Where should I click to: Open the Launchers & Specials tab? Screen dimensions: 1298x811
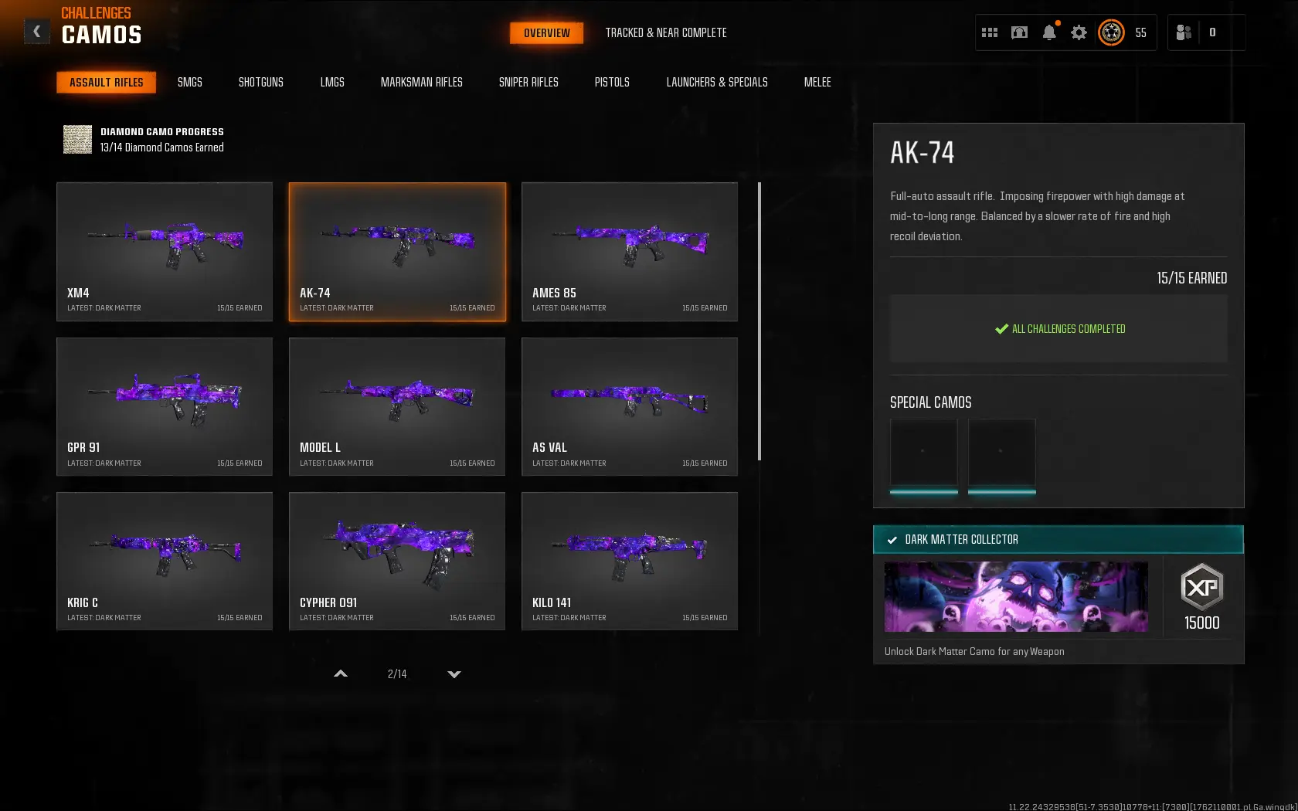pos(716,83)
